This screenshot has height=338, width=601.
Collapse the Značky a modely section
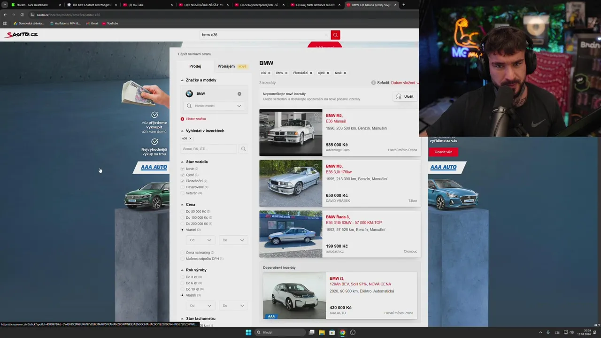point(182,80)
